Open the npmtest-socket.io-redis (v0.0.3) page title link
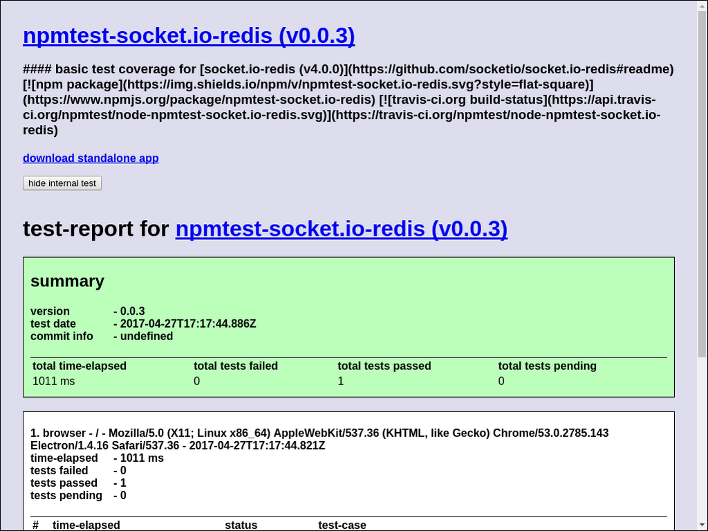708x531 pixels. pos(189,36)
